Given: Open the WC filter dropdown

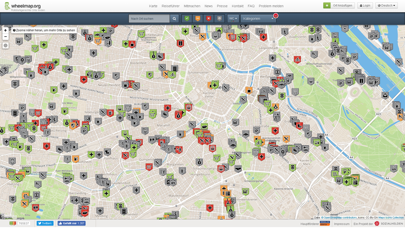Looking at the screenshot, I should tap(233, 19).
